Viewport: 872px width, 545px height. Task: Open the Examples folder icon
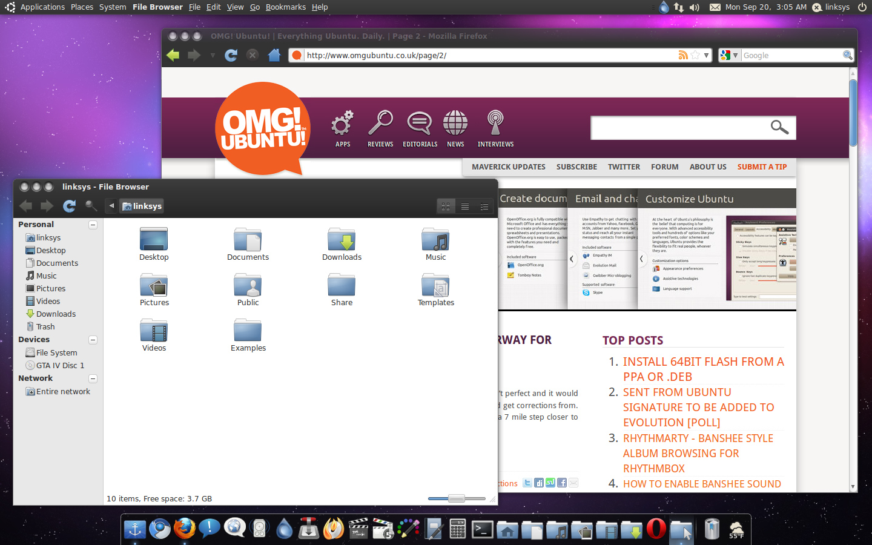tap(248, 330)
